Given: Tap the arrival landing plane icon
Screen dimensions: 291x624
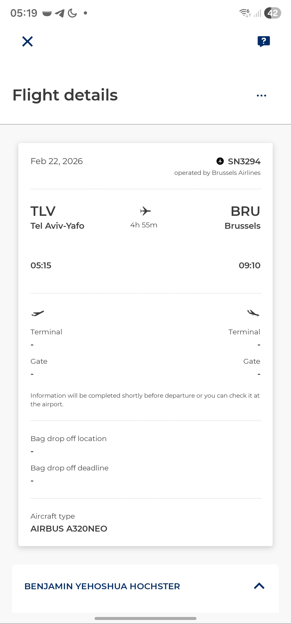Looking at the screenshot, I should click(253, 313).
